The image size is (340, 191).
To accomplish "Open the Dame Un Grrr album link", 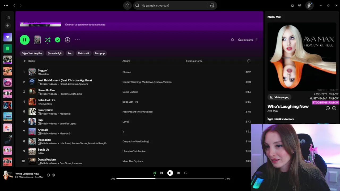I will tap(130, 92).
